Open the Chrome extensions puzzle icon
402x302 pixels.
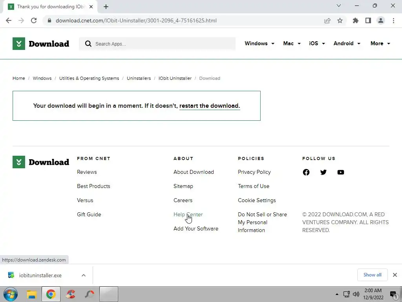(x=355, y=20)
